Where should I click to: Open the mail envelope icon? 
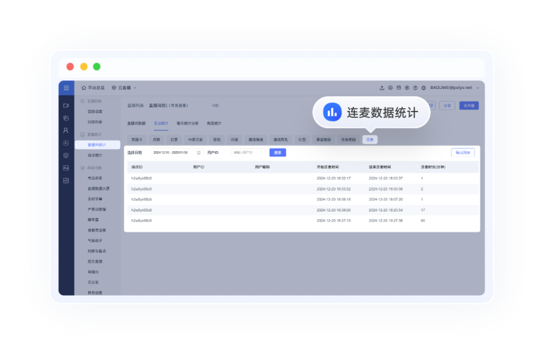pyautogui.click(x=398, y=88)
